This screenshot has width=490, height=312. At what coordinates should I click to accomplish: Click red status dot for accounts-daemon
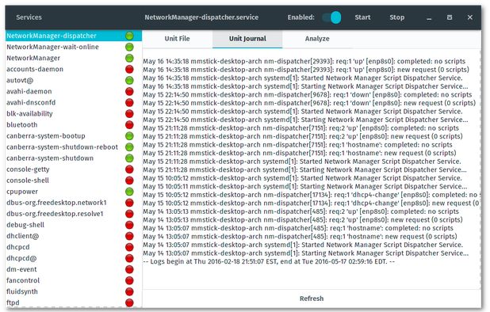tap(129, 69)
